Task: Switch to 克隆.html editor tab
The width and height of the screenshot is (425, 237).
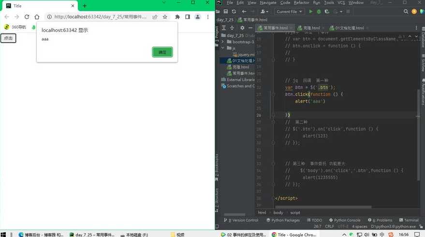Action: [x=309, y=28]
